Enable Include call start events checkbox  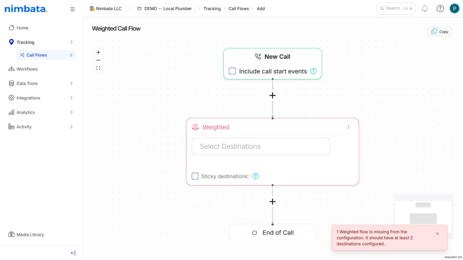click(x=232, y=71)
